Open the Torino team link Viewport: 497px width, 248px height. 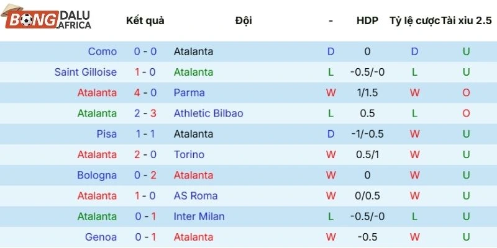pyautogui.click(x=189, y=154)
